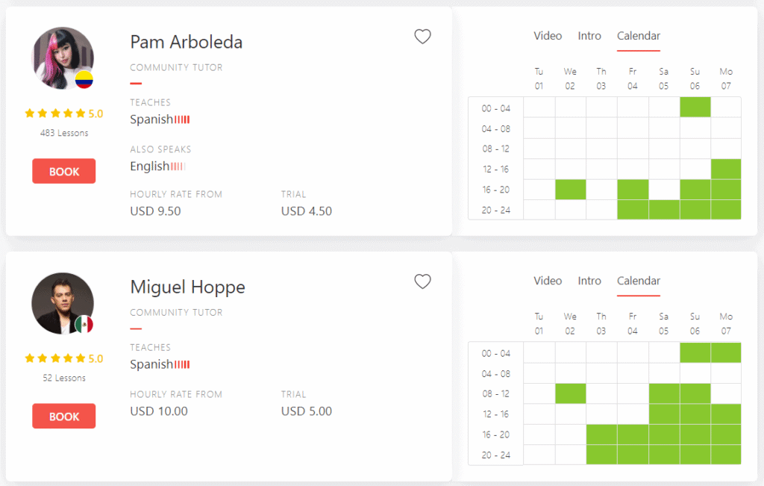Screen dimensions: 764x486
Task: Open Miguel Hoppe's Video tab
Action: 548,281
